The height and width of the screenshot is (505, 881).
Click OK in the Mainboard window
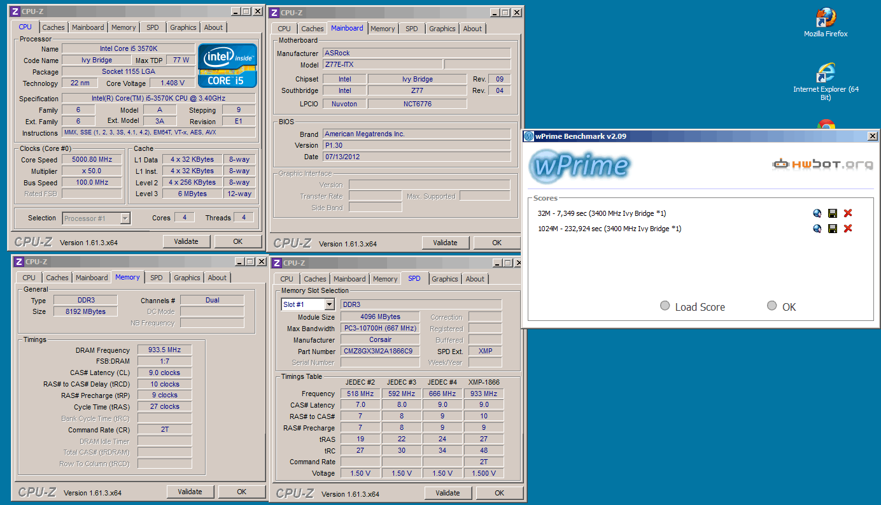pyautogui.click(x=497, y=243)
